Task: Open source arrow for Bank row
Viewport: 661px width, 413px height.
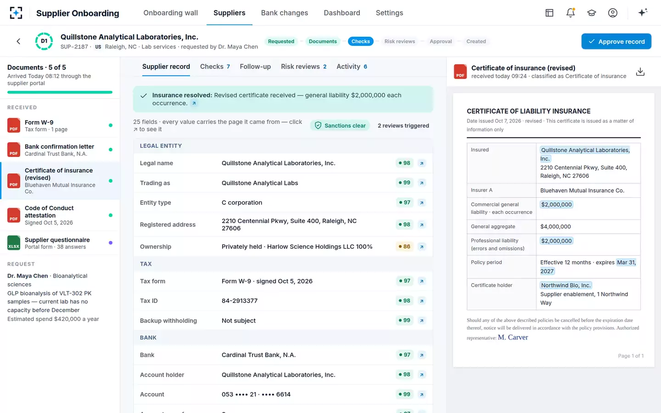Action: (x=422, y=355)
